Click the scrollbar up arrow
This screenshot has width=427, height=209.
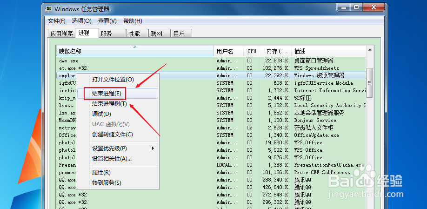pos(369,50)
